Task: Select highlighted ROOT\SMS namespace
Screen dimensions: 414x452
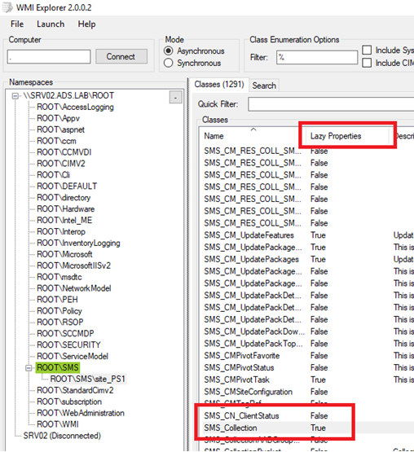Action: pyautogui.click(x=58, y=367)
